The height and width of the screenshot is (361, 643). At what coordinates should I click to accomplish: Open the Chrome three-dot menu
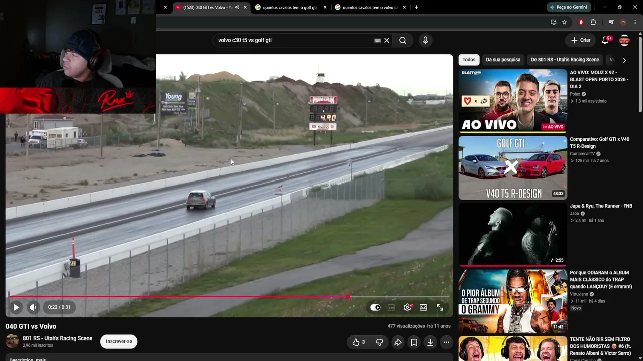[635, 22]
